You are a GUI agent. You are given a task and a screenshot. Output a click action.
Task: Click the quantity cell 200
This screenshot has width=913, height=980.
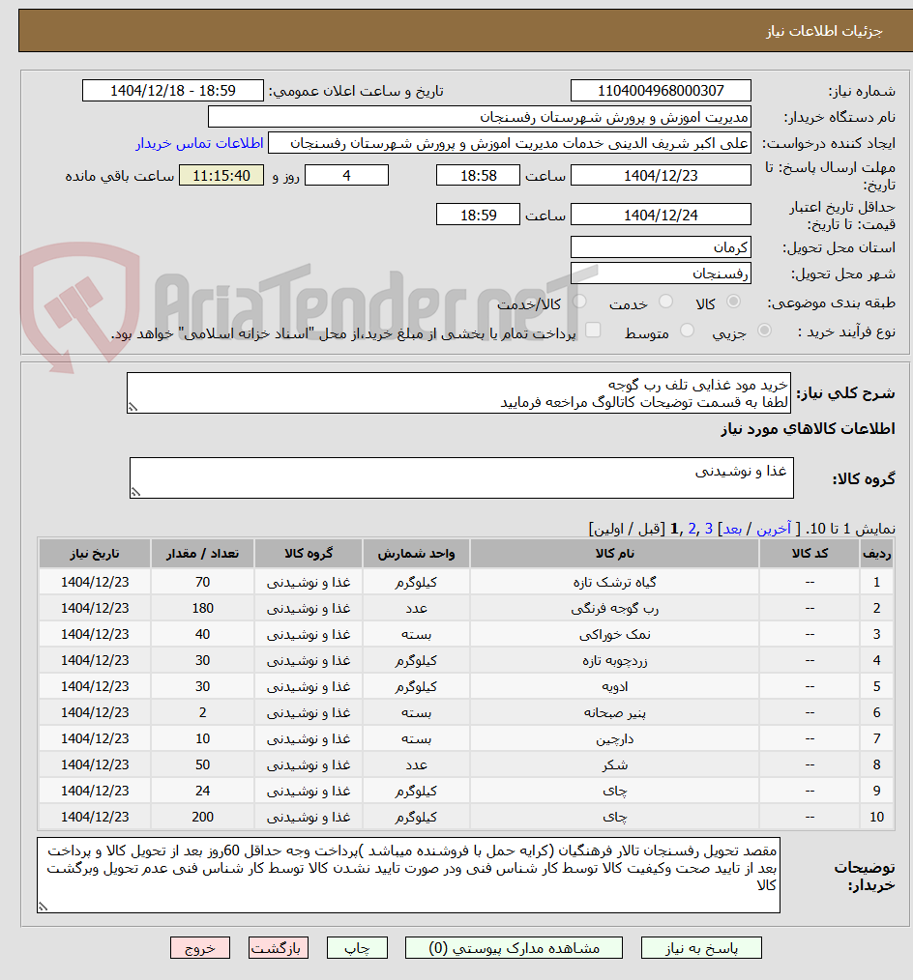point(202,817)
